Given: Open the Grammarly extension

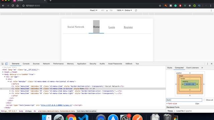Looking at the screenshot, I should pos(175,6).
